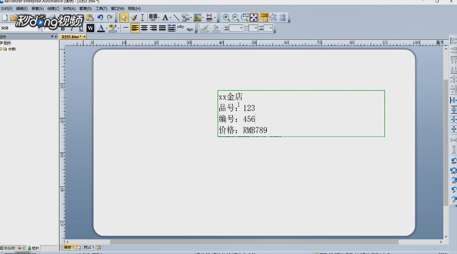457x254 pixels.
Task: Expand the tree node in the left panel
Action: [x=1, y=49]
